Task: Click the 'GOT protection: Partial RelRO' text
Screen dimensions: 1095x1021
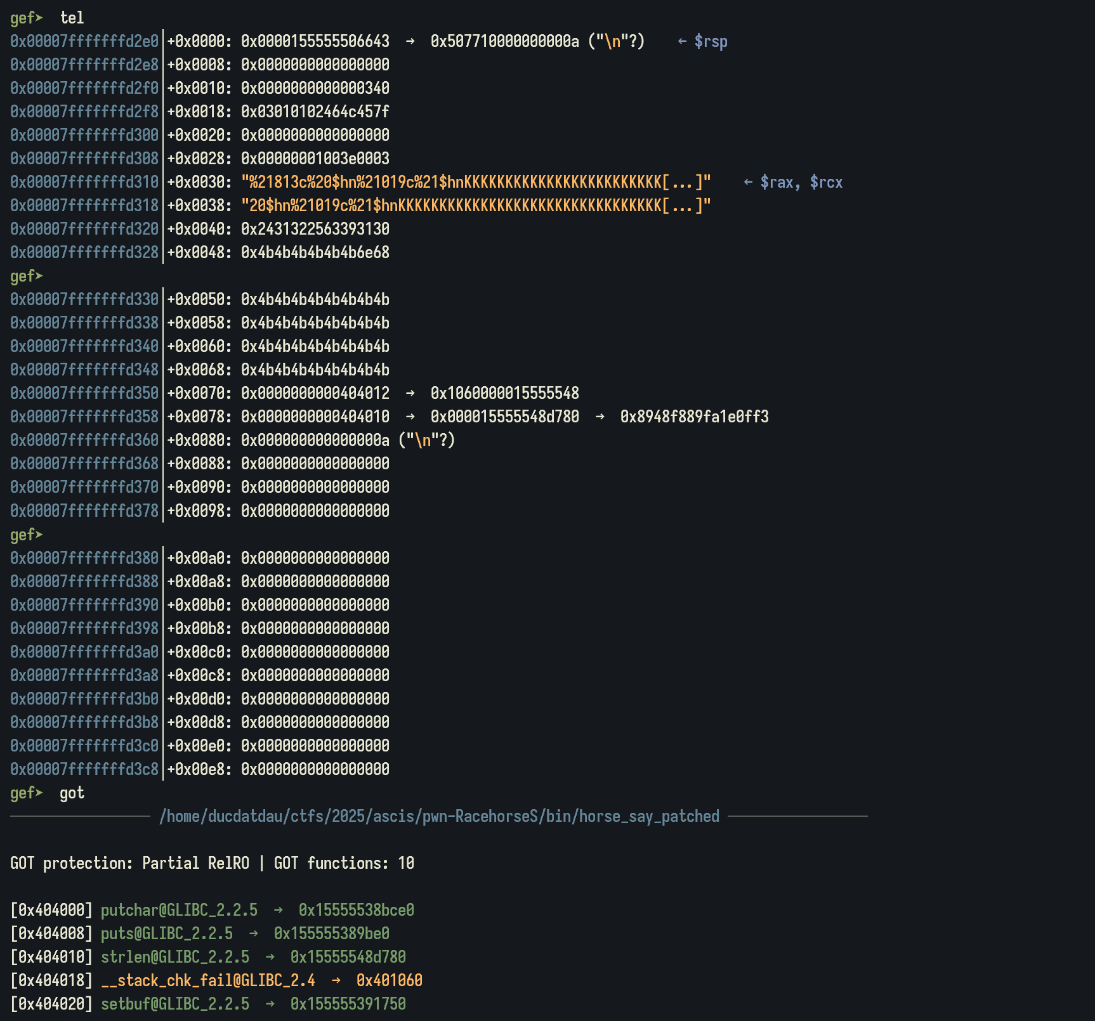Action: tap(129, 864)
